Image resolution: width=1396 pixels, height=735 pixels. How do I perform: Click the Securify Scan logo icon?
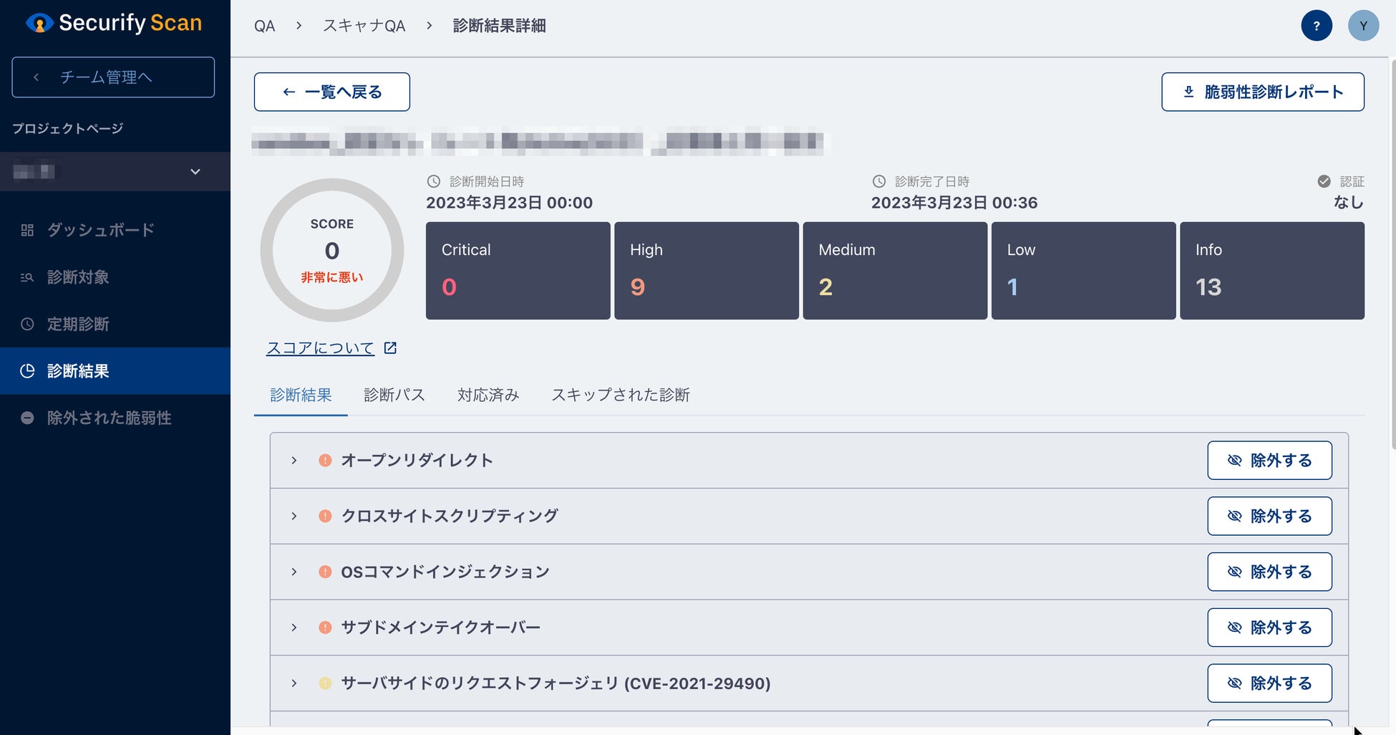coord(39,24)
